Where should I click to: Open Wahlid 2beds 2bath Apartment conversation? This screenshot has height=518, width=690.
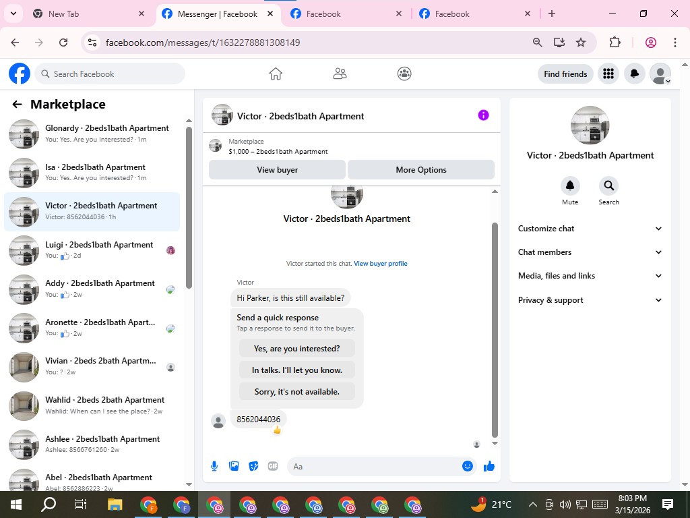[x=92, y=405]
